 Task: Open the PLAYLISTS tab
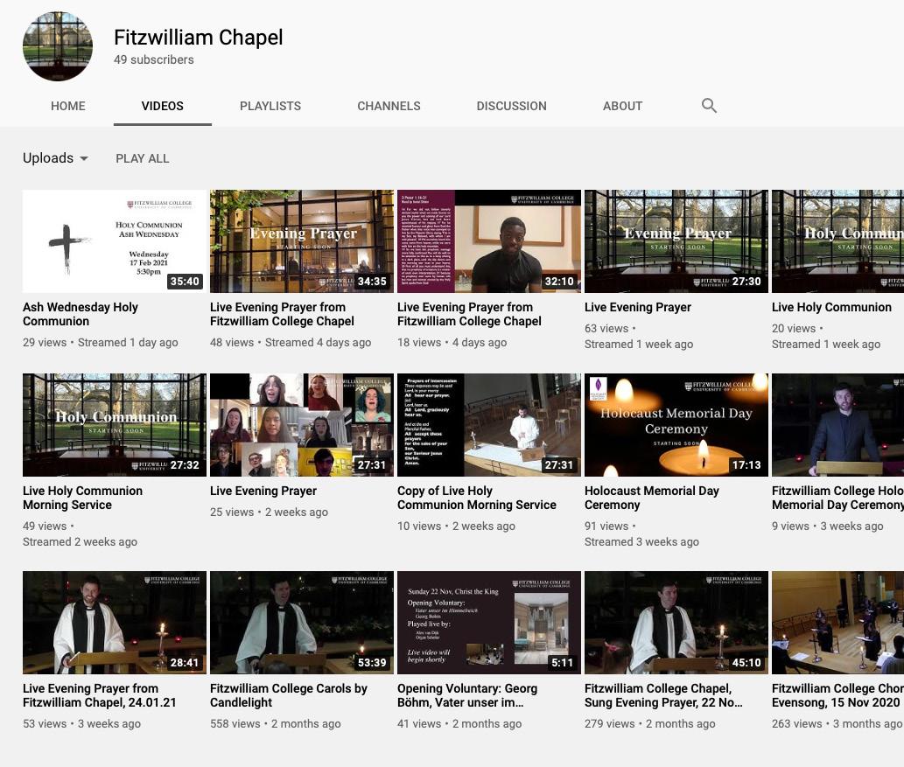(x=270, y=106)
